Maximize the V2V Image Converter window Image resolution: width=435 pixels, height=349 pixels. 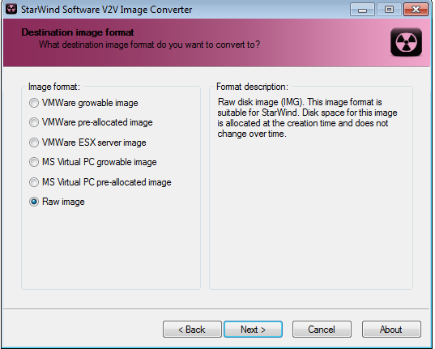[x=389, y=10]
